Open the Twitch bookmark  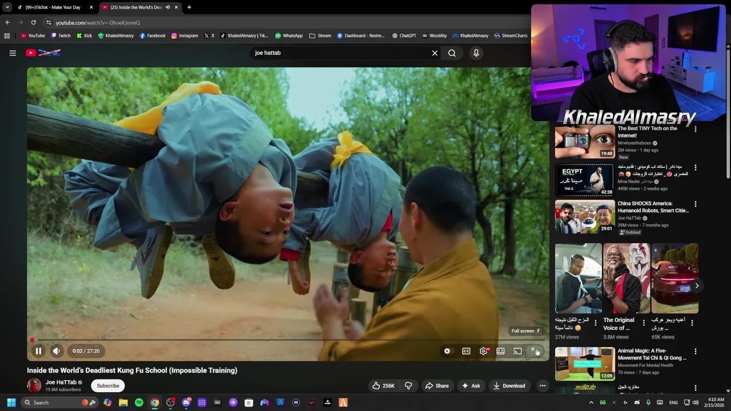click(61, 35)
